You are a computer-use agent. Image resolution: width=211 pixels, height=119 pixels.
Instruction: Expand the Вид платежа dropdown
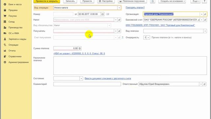tap(205, 31)
